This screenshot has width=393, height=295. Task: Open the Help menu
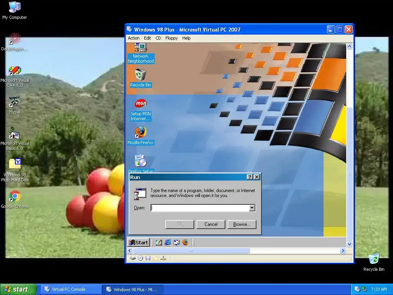[x=186, y=38]
